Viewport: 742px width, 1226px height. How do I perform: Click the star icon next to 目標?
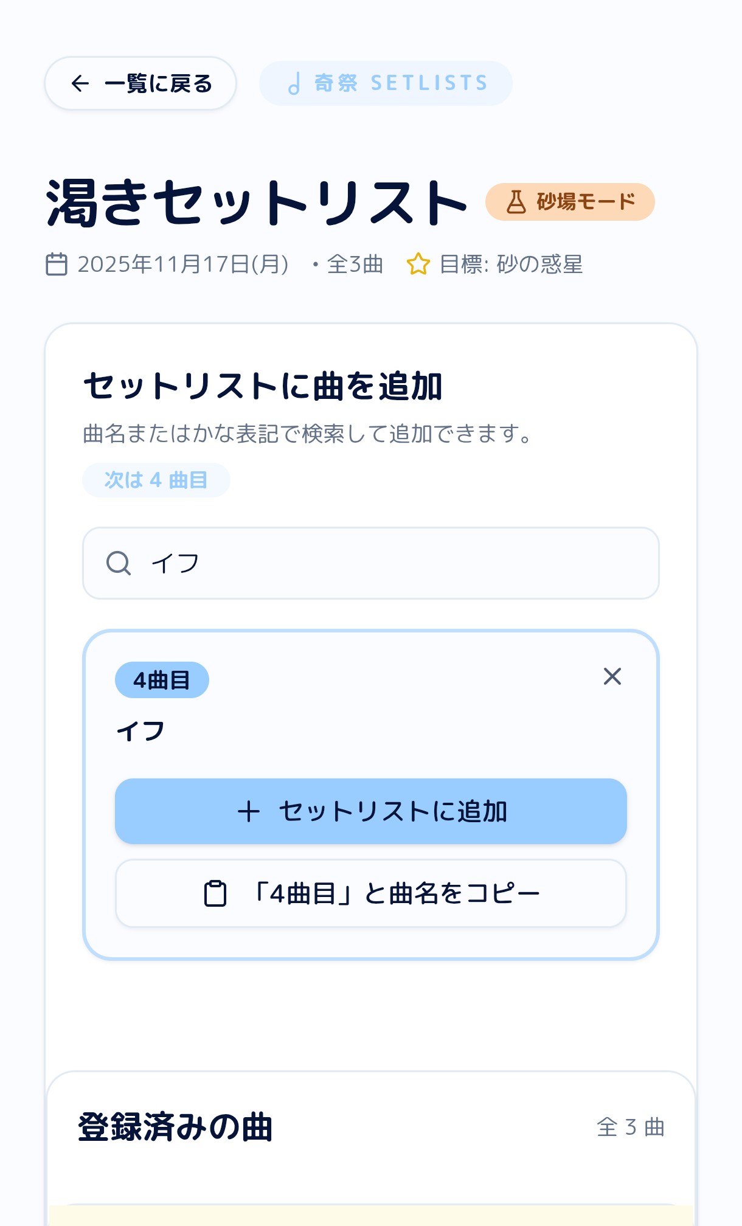tap(418, 265)
